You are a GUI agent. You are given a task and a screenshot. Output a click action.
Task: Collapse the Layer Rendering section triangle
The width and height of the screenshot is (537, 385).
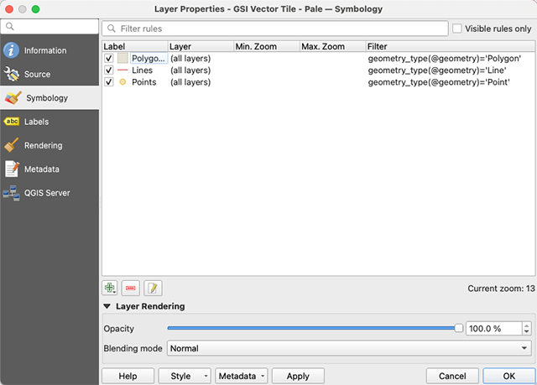coord(107,306)
